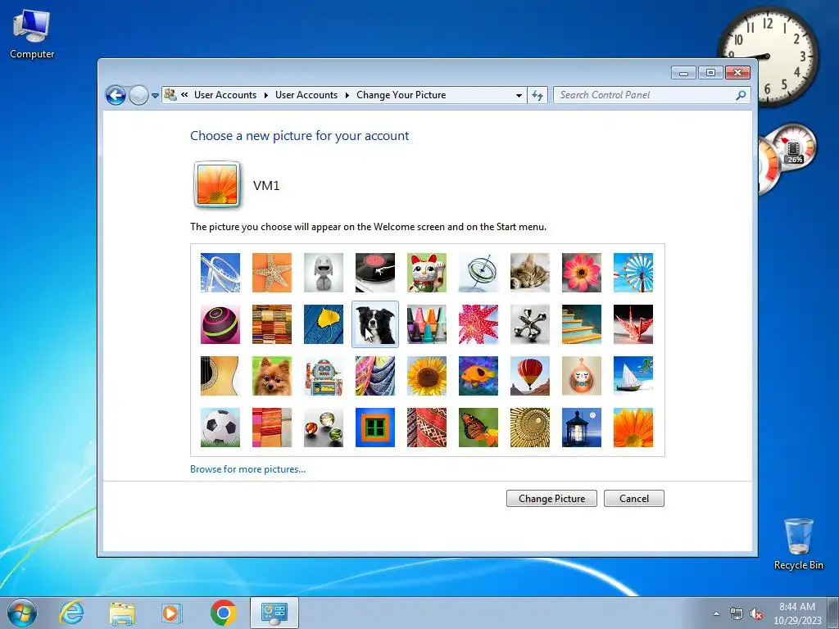
Task: Select the glass marbles picture
Action: 323,428
